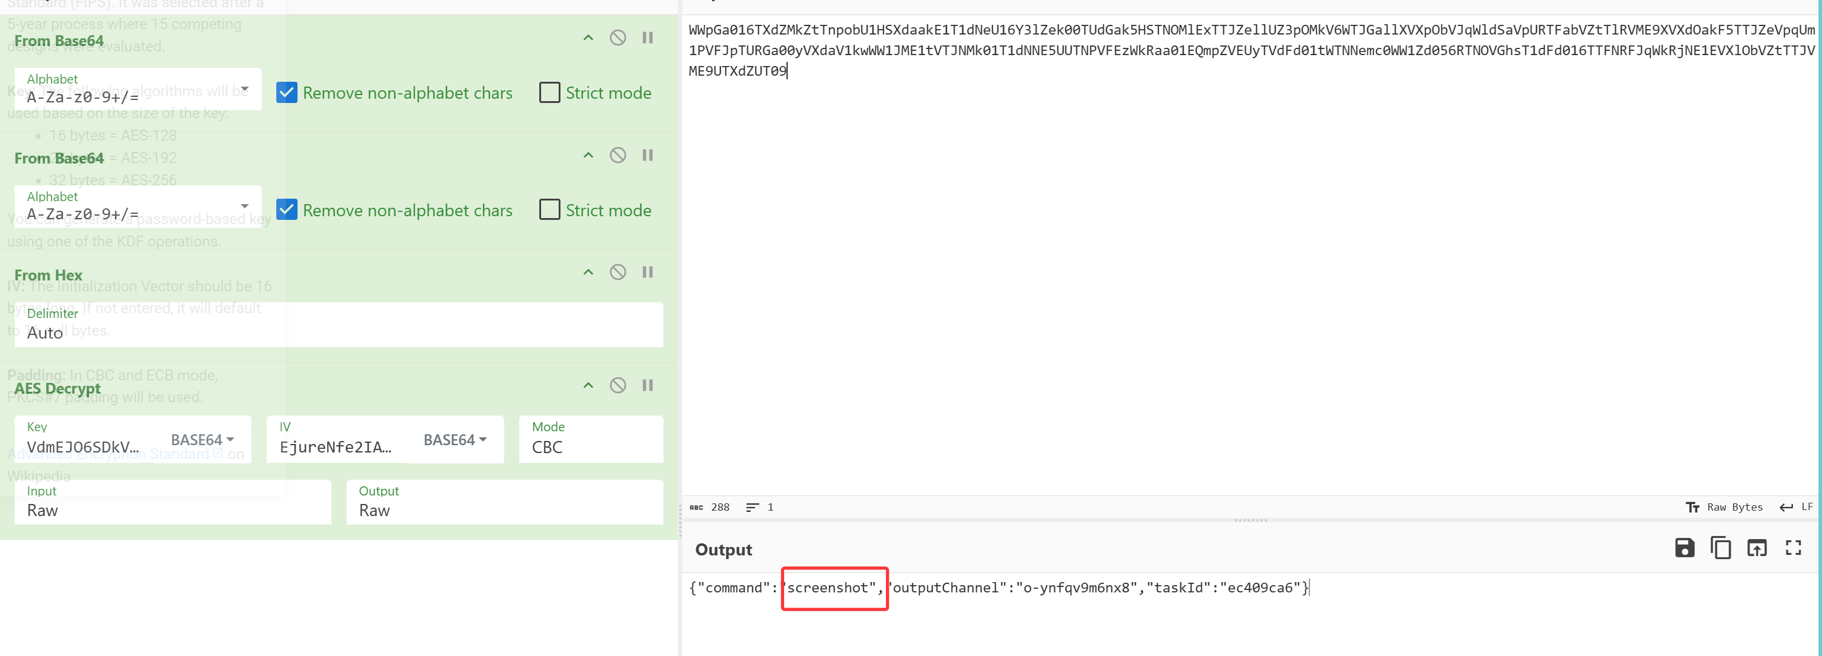Screen dimensions: 1822x656
Task: Replace input with output icon
Action: [x=1756, y=548]
